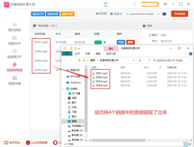Viewport: 194px width, 147px height.
Task: Click the output path text field
Action: pos(140,14)
